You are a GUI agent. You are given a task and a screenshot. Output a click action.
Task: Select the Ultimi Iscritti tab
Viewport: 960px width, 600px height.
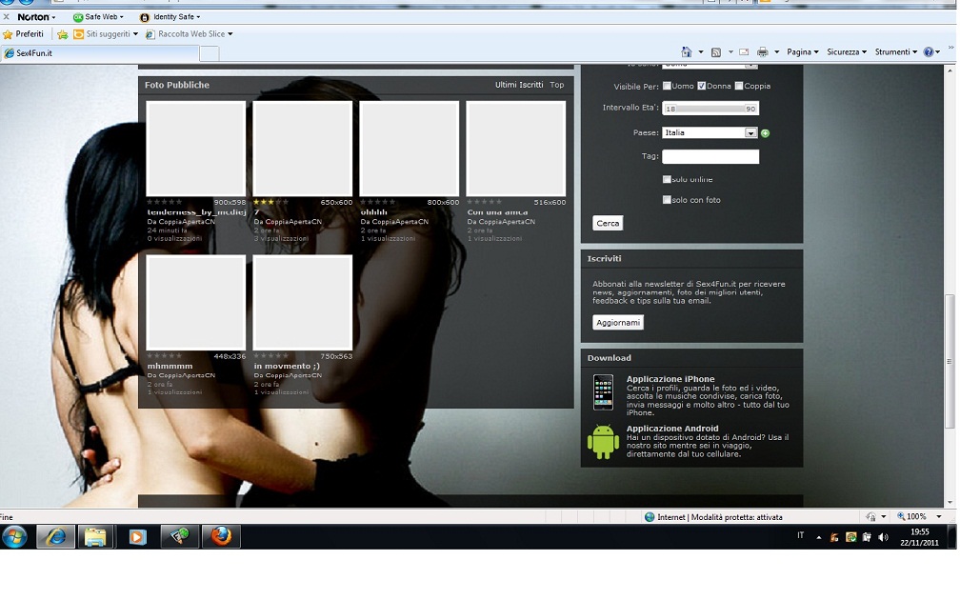pyautogui.click(x=519, y=85)
